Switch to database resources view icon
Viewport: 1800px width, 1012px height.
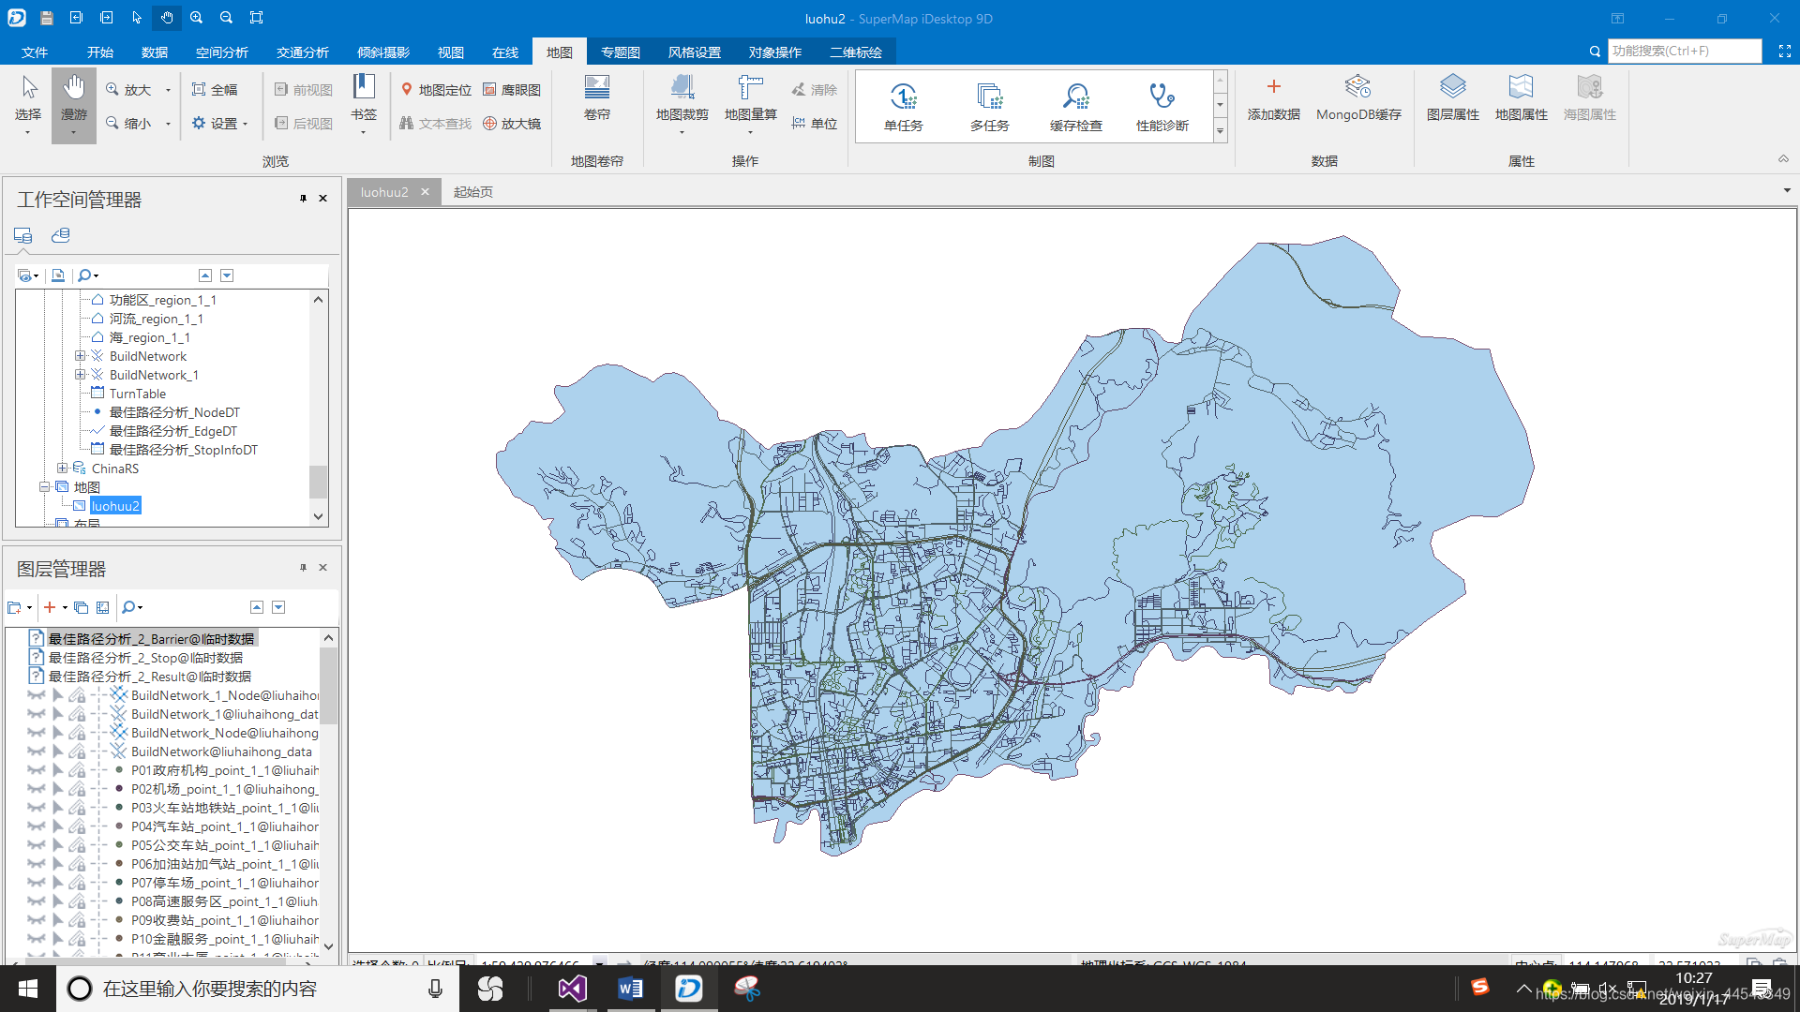click(61, 235)
